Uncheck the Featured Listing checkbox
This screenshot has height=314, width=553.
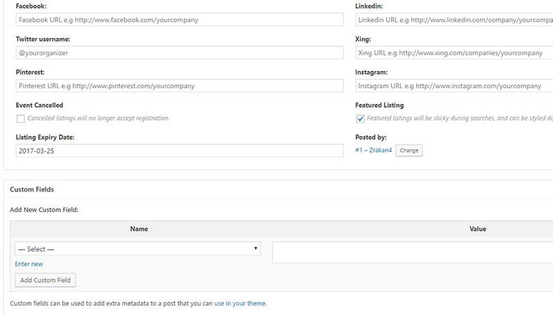pyautogui.click(x=360, y=119)
